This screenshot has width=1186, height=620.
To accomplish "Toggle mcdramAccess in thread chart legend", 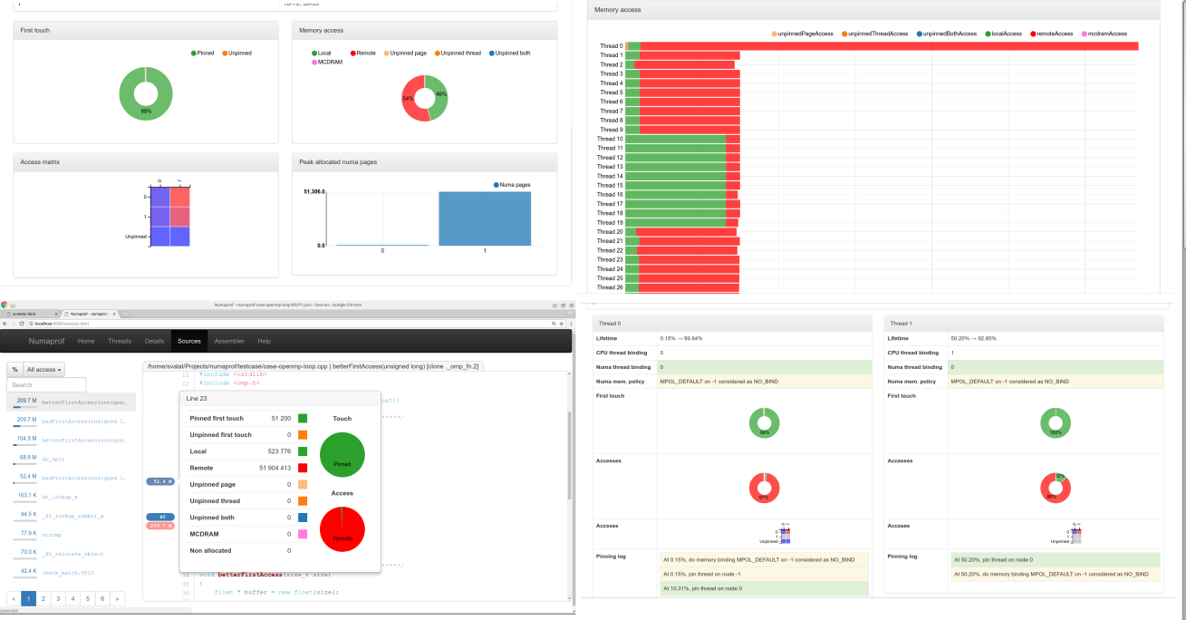I will point(1104,34).
